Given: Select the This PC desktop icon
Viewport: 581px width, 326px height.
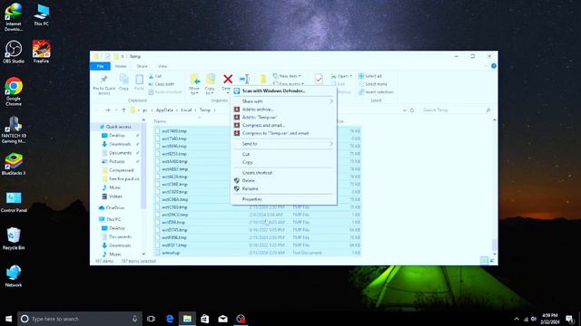Looking at the screenshot, I should [x=41, y=14].
